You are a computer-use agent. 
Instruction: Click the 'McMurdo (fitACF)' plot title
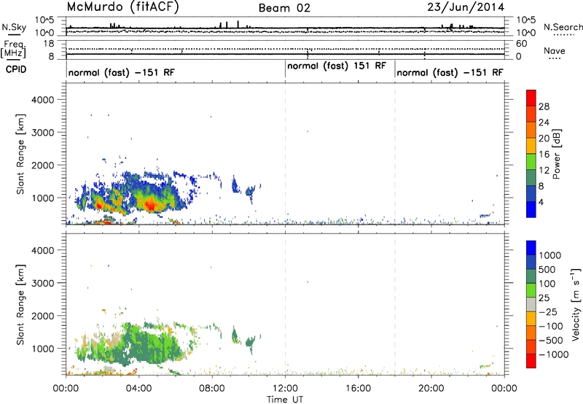[122, 7]
